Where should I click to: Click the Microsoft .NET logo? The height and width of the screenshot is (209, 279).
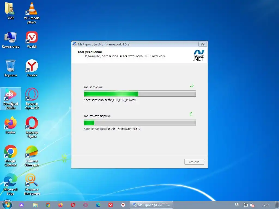tap(199, 56)
